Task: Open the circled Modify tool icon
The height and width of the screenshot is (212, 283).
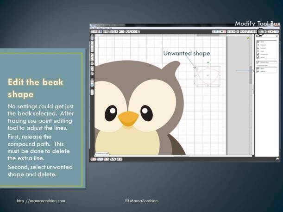Action: tap(261, 32)
